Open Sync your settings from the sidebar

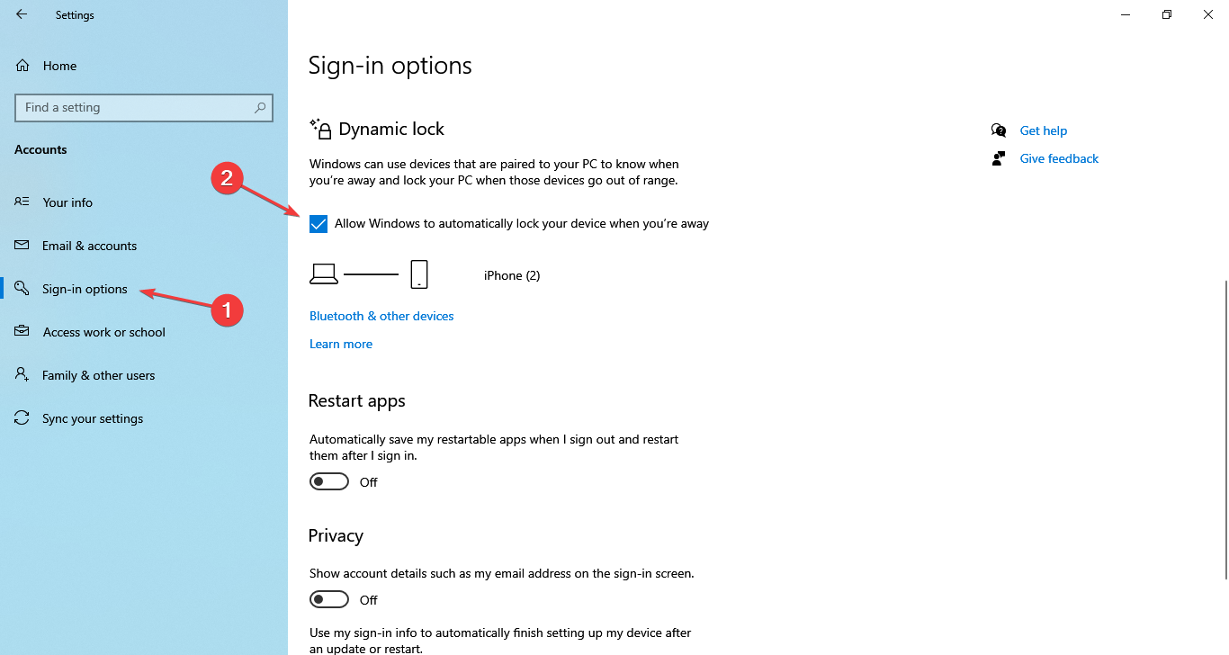(x=93, y=417)
